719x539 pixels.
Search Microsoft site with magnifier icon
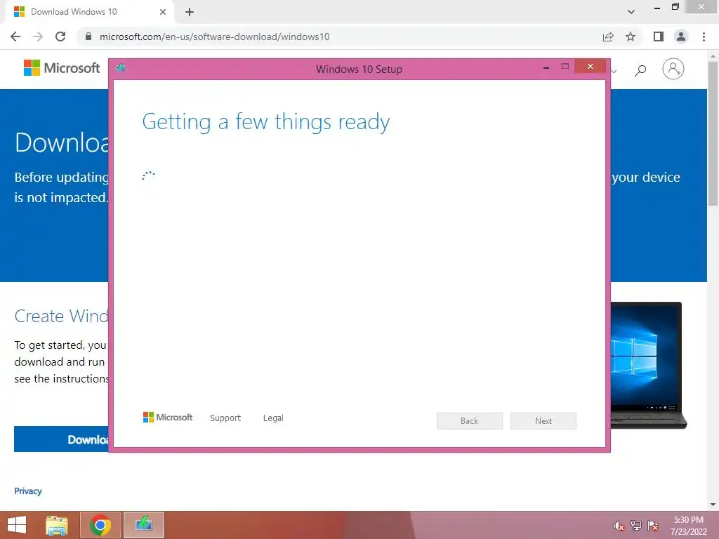pyautogui.click(x=640, y=69)
